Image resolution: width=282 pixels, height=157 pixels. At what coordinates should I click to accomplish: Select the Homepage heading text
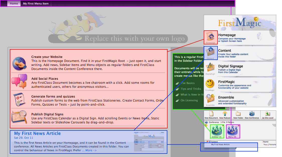click(x=227, y=35)
